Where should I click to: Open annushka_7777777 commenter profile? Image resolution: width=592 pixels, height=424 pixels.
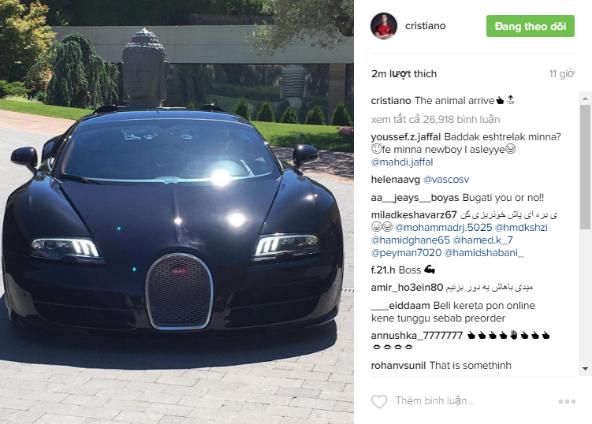417,335
